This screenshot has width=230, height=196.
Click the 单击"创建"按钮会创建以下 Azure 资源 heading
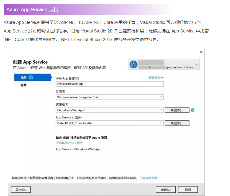pos(81,138)
